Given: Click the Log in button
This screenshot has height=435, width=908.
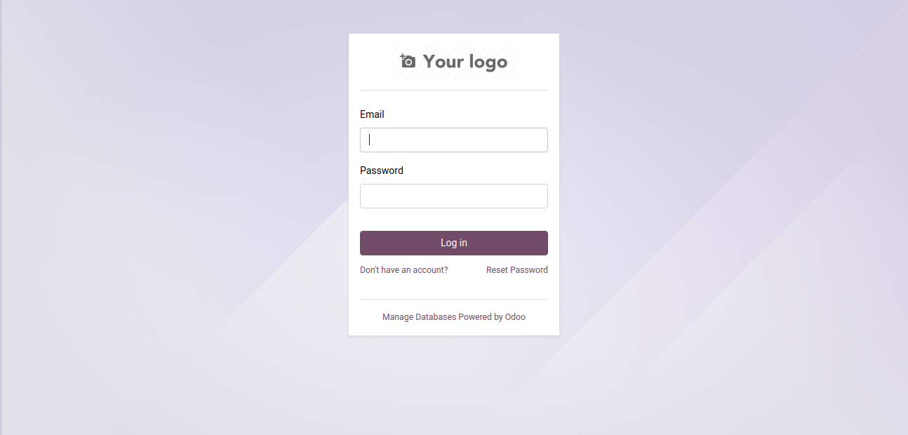Looking at the screenshot, I should (454, 243).
